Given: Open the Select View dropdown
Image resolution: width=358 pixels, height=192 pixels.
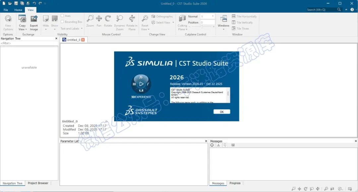Looking at the screenshot, I should tap(163, 23).
